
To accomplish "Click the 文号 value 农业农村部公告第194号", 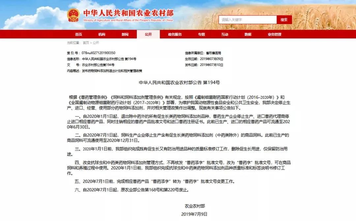I will pos(98,65).
